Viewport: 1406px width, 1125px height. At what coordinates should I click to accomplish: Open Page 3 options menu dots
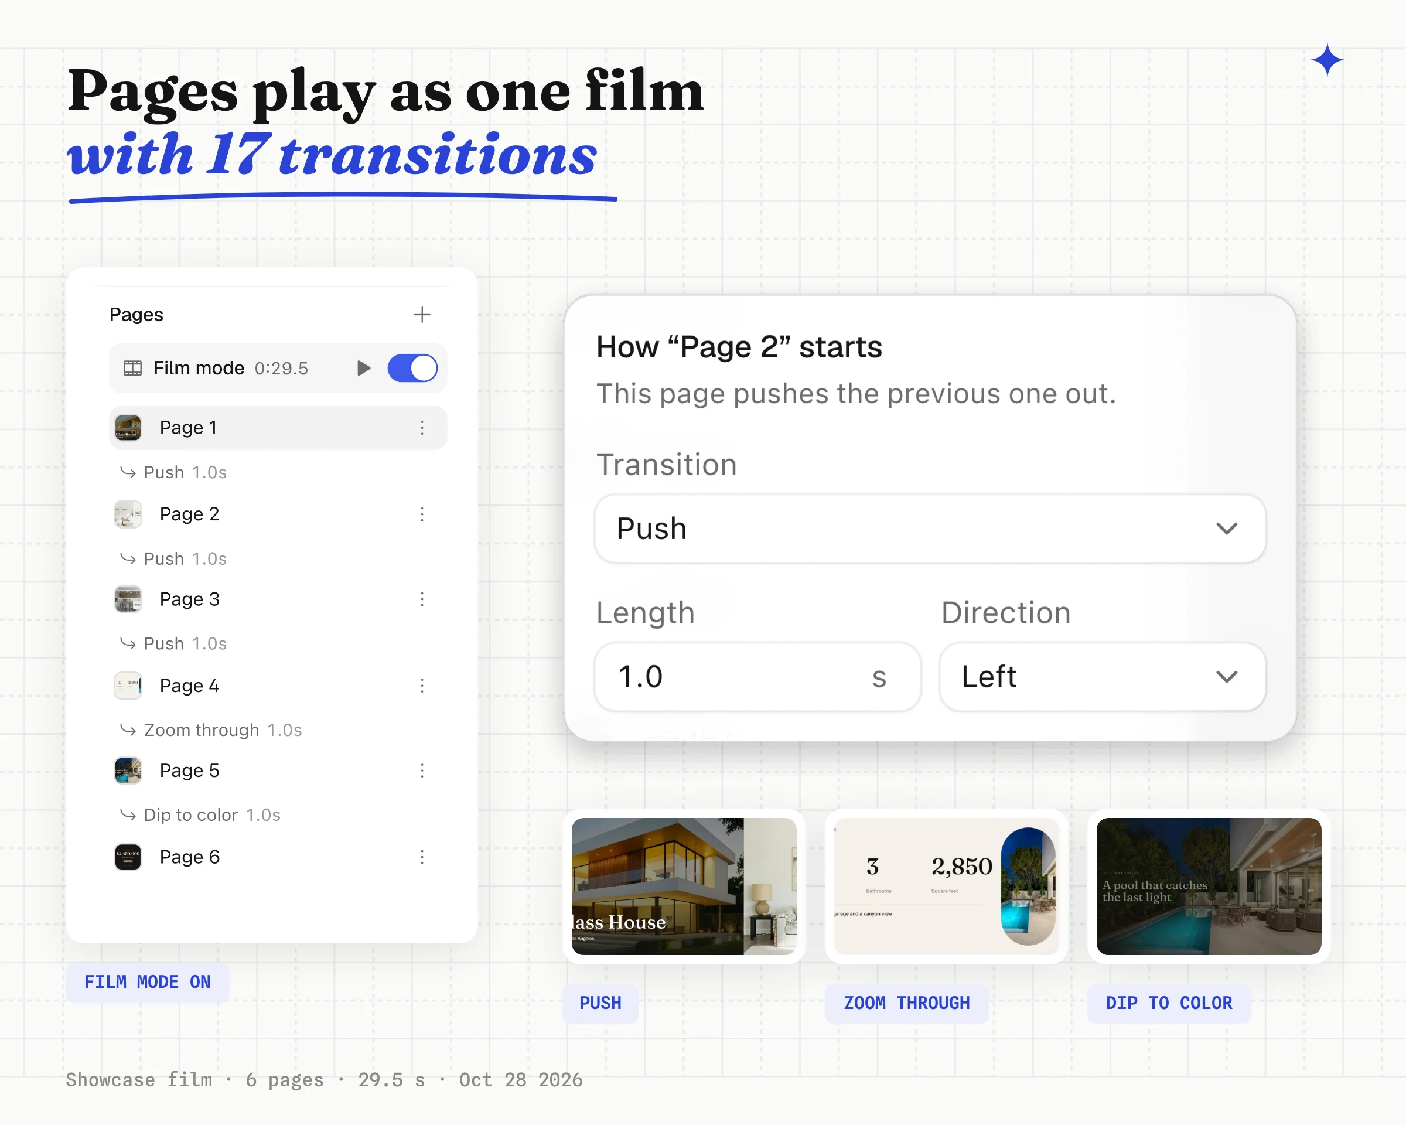tap(422, 599)
